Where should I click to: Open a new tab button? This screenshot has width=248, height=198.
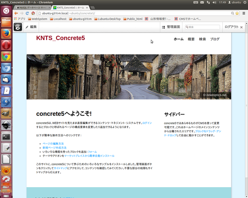tap(93, 7)
